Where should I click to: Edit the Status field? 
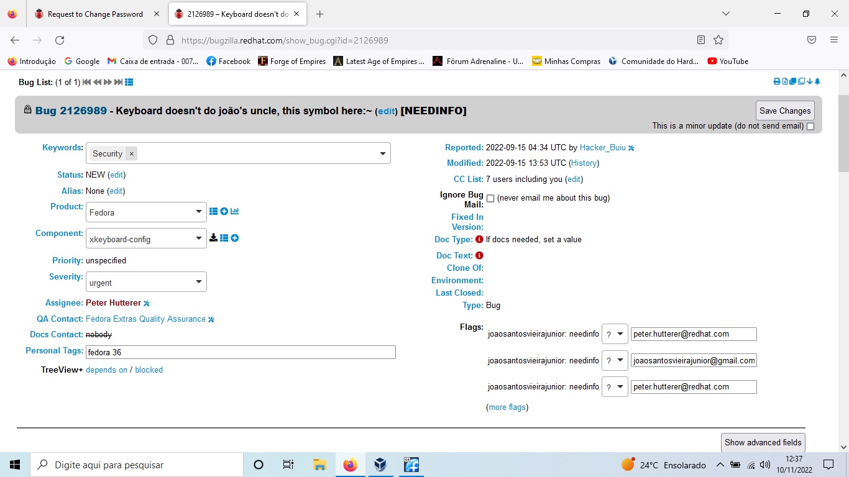tap(116, 175)
